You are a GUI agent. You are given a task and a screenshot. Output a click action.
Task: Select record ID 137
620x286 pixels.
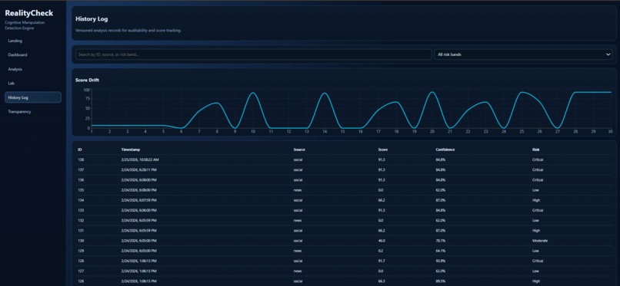81,169
